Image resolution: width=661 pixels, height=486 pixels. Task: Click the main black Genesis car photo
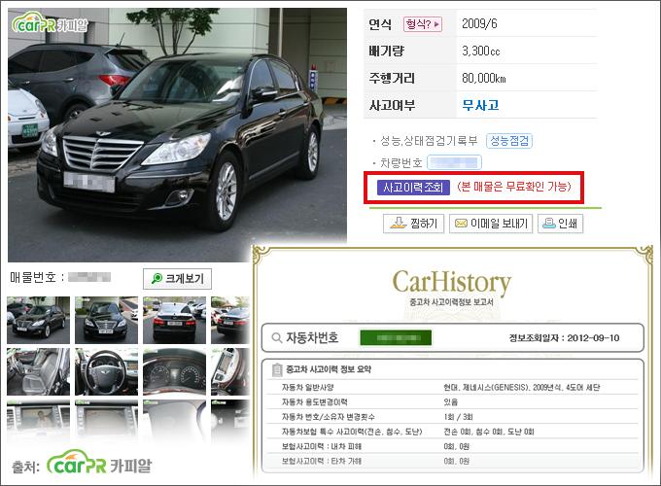177,135
